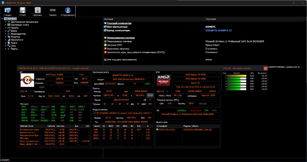Collapse the HOMEPC root tree node
This screenshot has width=307, height=162.
tap(2, 19)
